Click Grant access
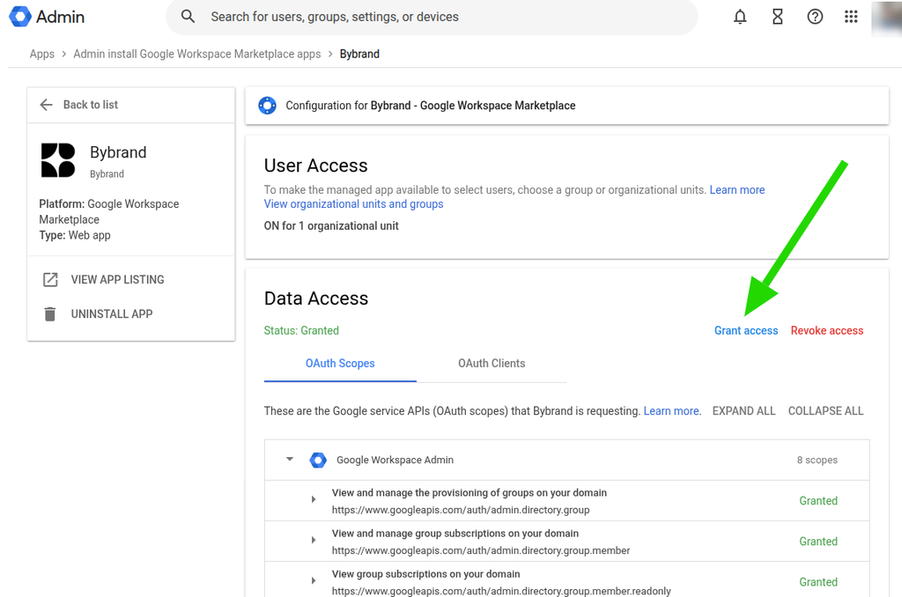The height and width of the screenshot is (597, 902). click(745, 331)
